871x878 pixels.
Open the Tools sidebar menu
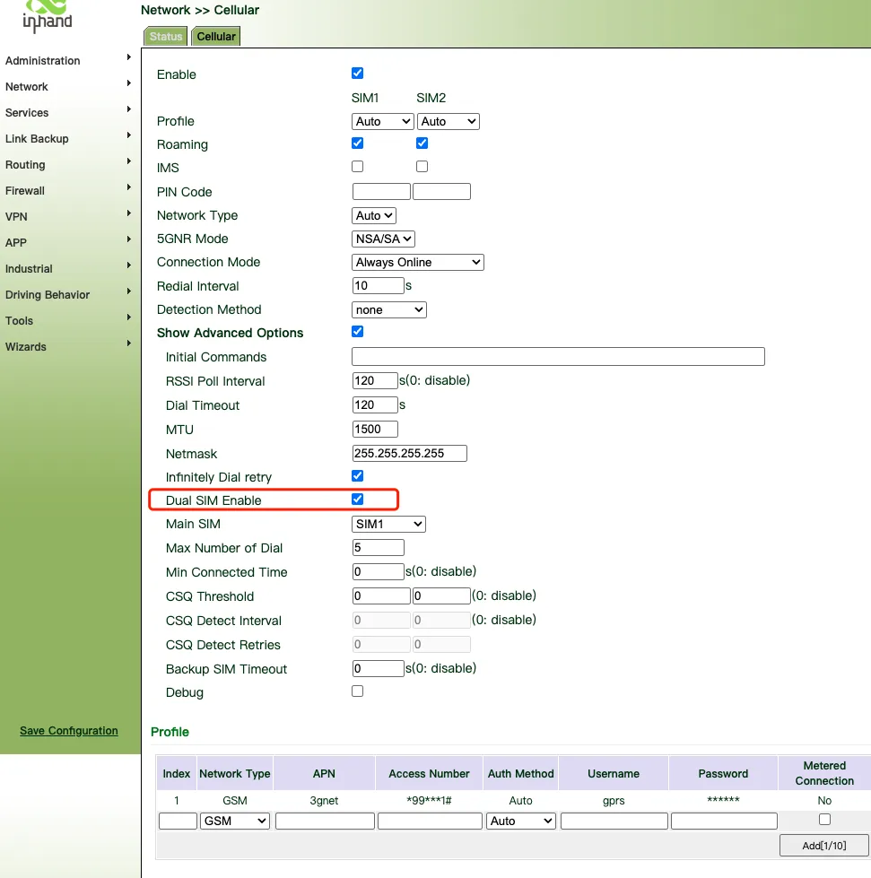click(x=19, y=321)
